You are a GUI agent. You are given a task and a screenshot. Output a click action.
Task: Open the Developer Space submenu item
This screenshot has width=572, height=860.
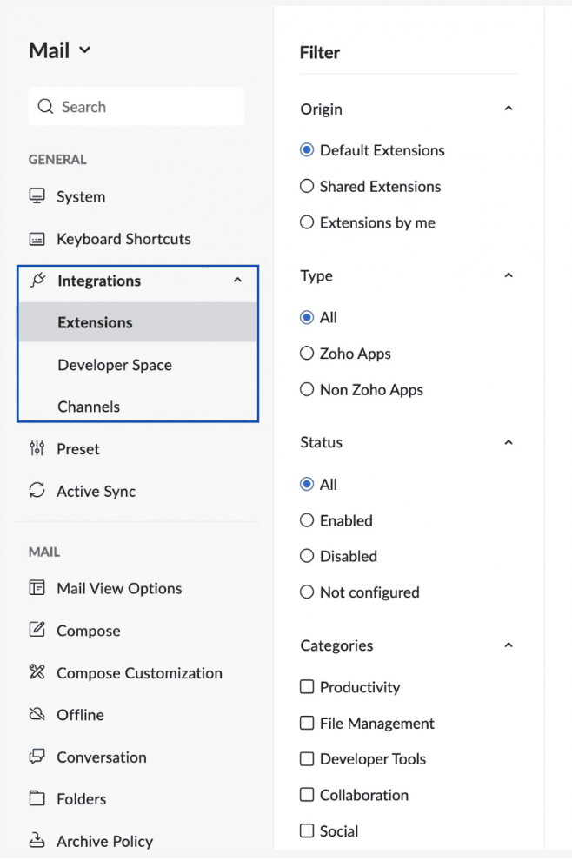(115, 365)
